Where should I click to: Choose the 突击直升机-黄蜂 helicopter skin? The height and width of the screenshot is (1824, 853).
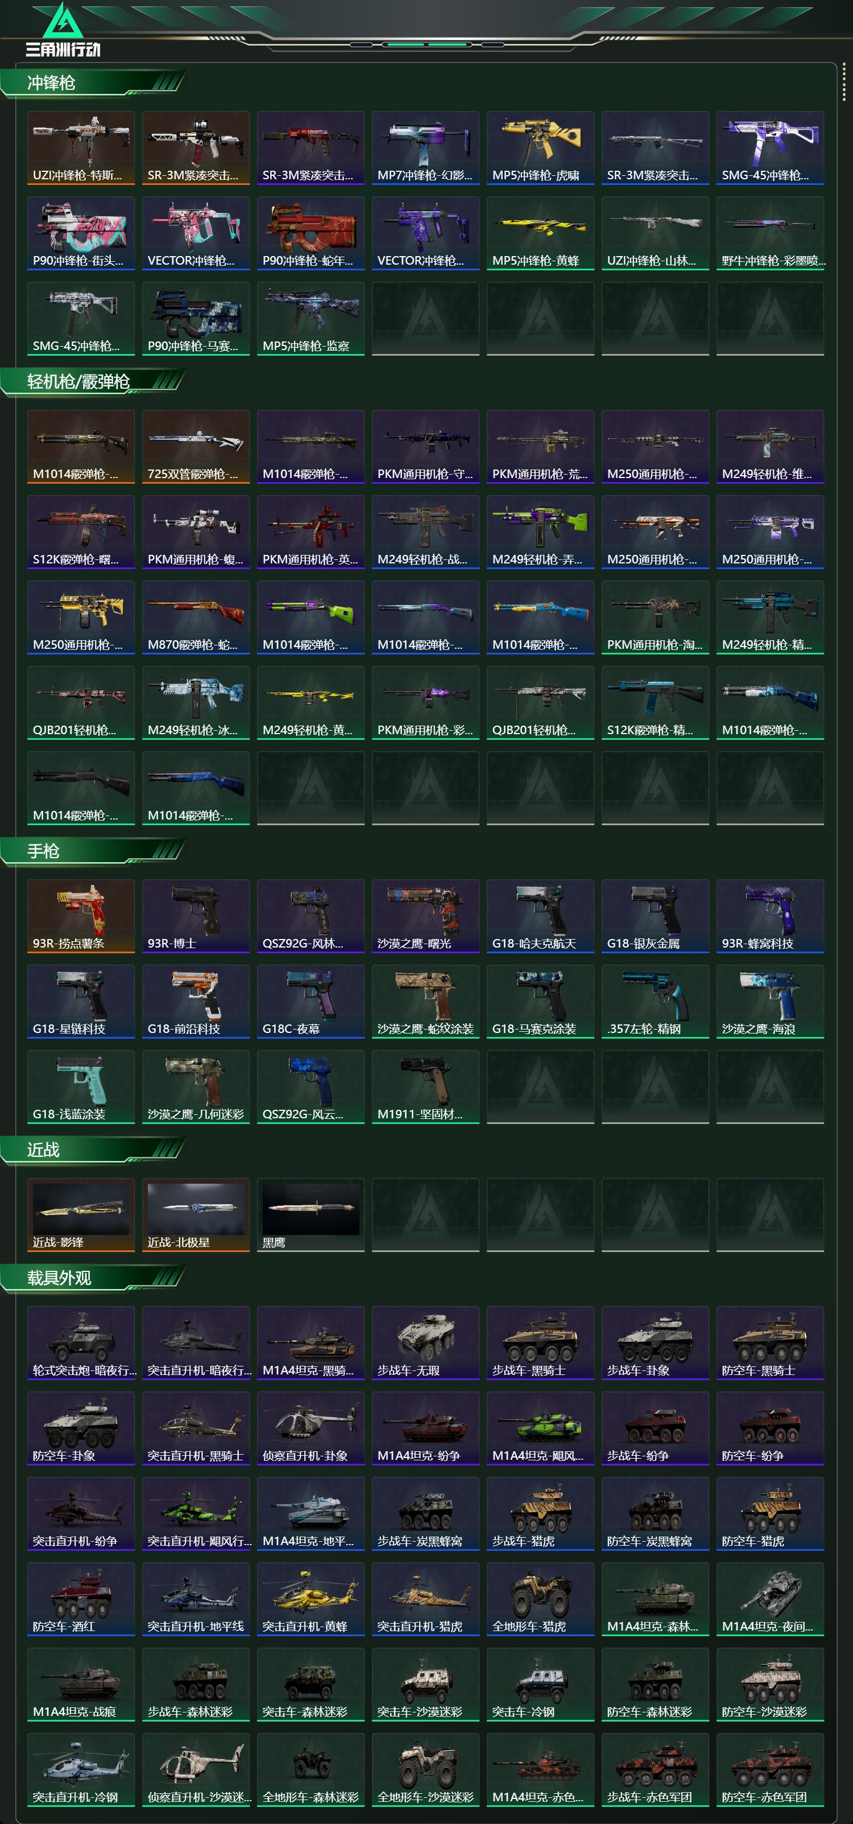click(x=310, y=1600)
